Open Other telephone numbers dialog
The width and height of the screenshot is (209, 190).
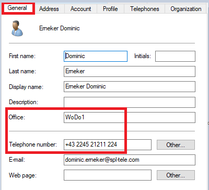coord(176,144)
